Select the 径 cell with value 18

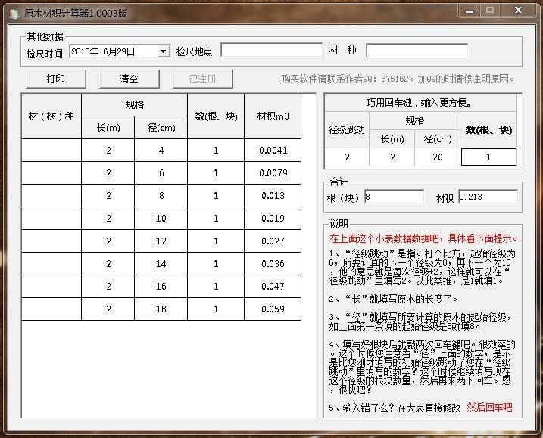click(161, 309)
